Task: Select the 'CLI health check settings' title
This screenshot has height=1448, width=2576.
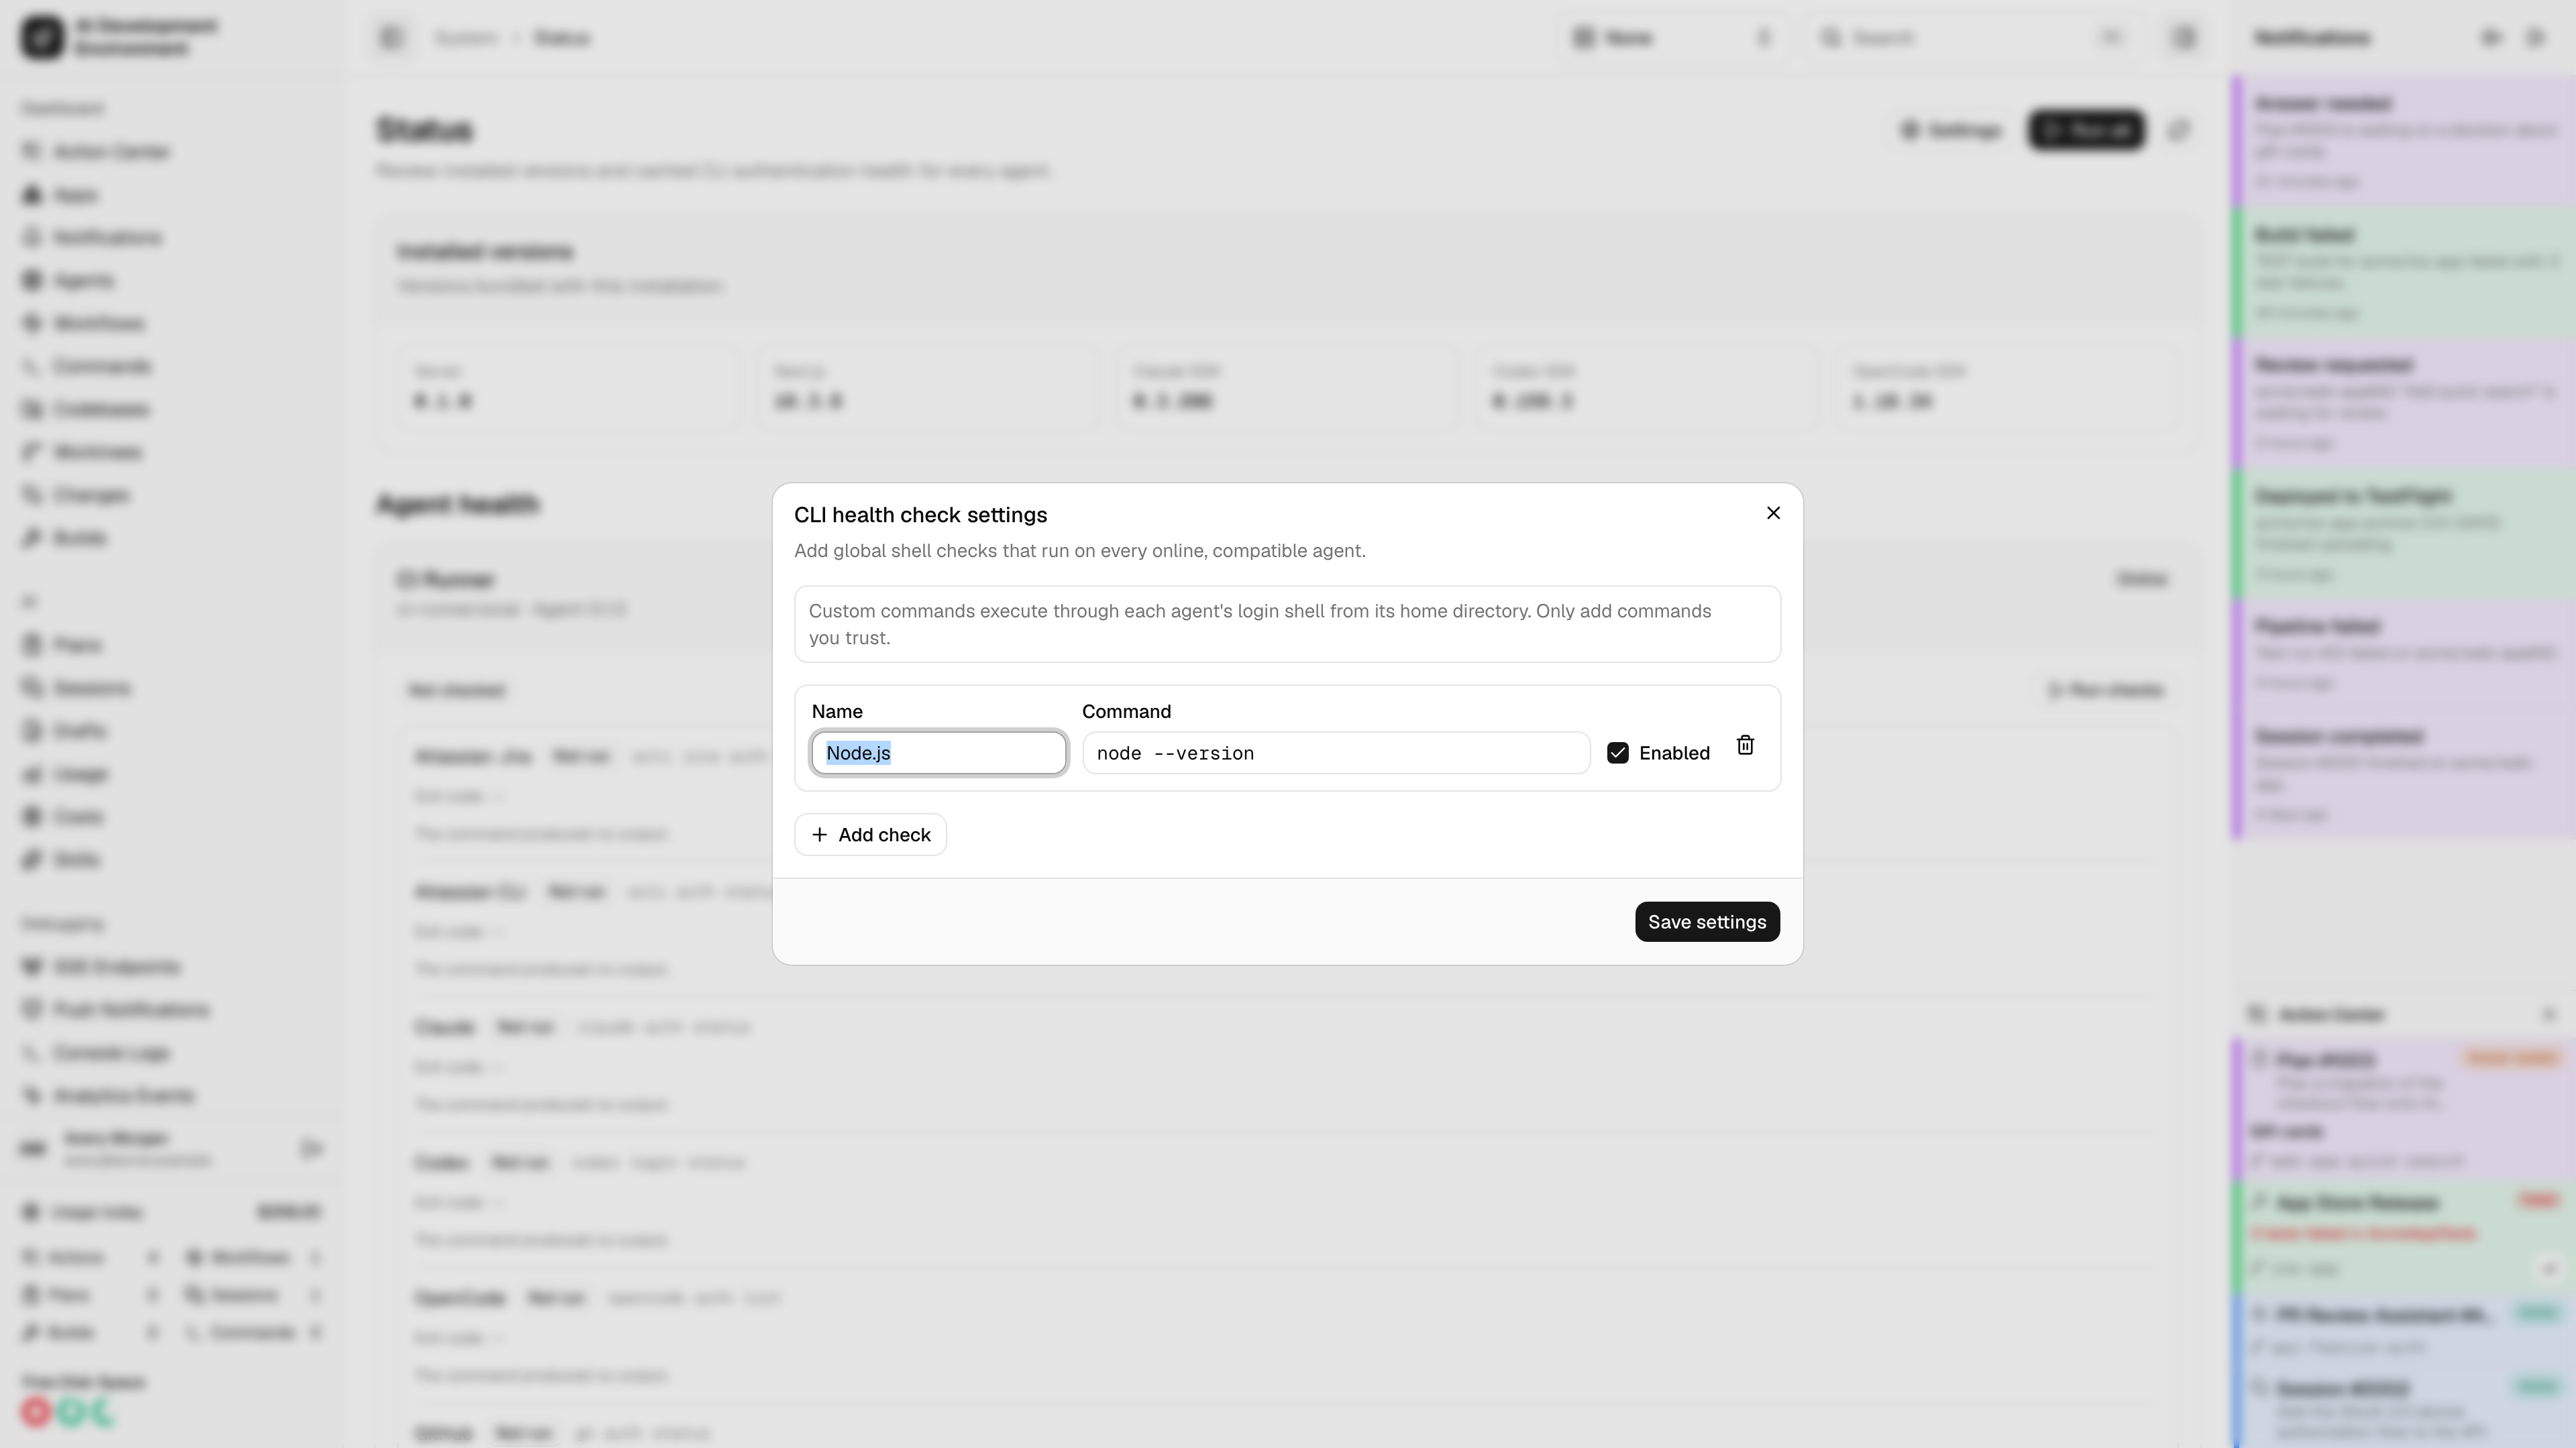Action: point(920,515)
